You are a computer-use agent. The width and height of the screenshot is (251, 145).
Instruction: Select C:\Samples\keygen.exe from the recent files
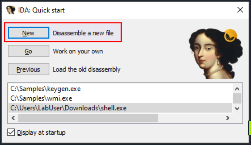point(46,89)
